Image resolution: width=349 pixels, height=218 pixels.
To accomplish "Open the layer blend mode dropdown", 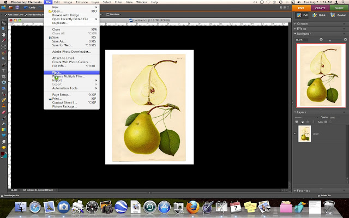I will point(306,118).
